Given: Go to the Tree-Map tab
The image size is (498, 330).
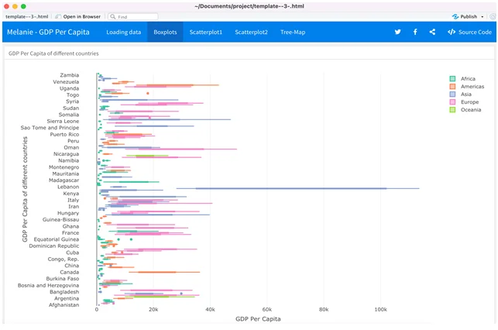Looking at the screenshot, I should (x=293, y=32).
